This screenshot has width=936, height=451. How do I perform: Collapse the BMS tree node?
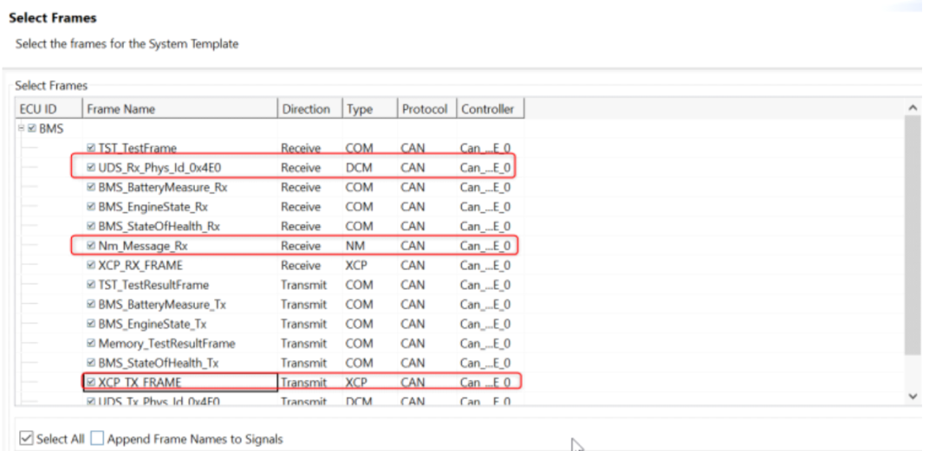tap(22, 128)
